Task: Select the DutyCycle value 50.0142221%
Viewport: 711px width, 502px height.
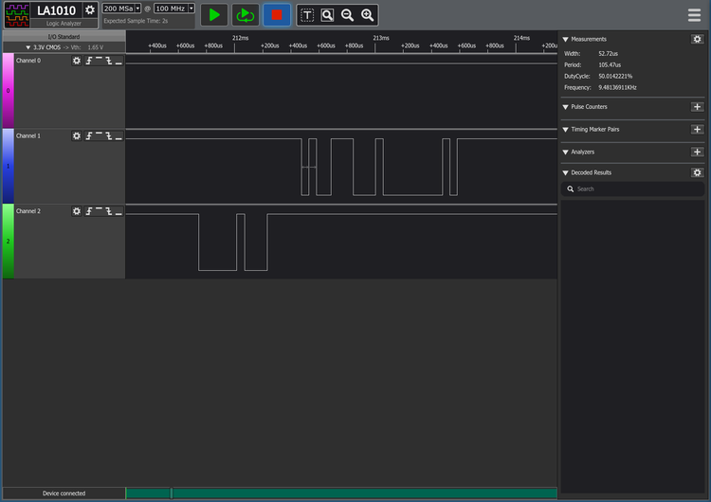Action: (615, 76)
